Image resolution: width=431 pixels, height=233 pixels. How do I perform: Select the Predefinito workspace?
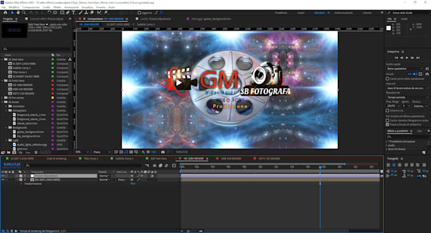281,13
